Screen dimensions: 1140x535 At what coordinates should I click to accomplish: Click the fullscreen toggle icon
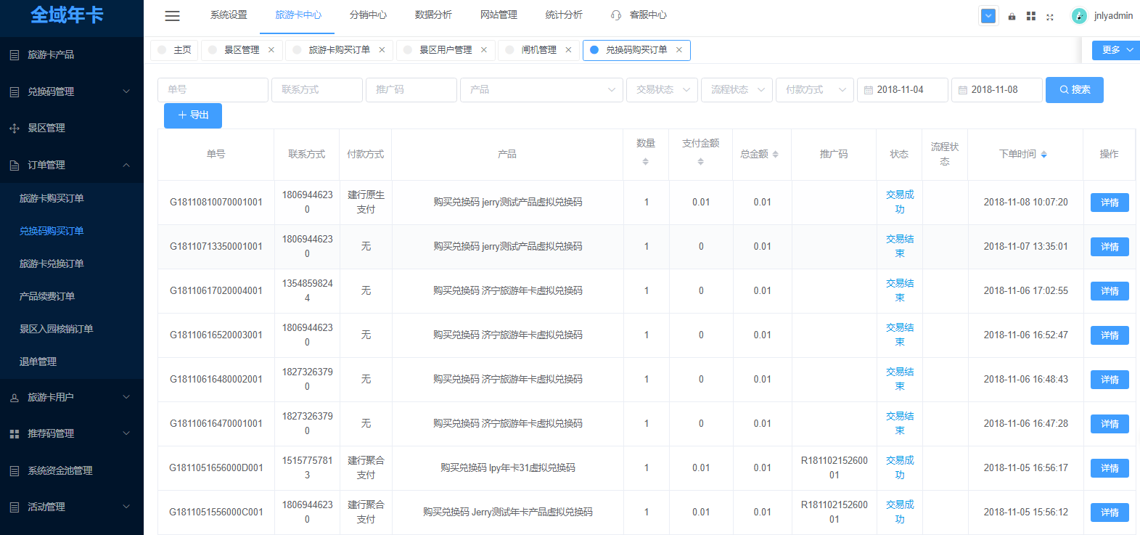(1049, 16)
